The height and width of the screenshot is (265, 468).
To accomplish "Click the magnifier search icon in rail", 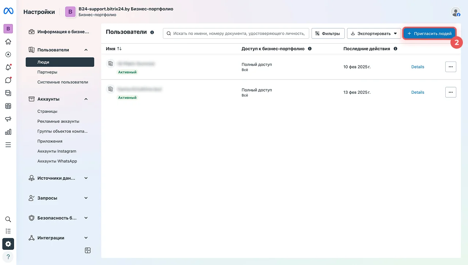I will (8, 219).
